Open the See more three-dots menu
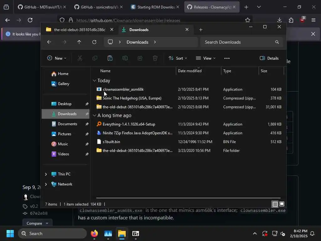Image resolution: width=321 pixels, height=241 pixels. click(227, 58)
